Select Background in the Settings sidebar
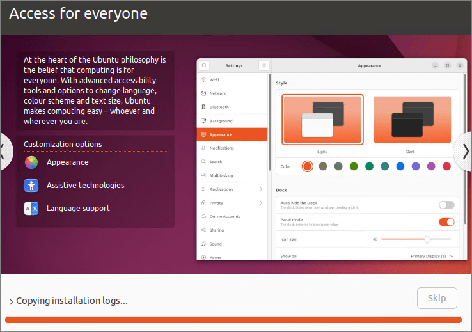The image size is (472, 332). click(x=221, y=121)
